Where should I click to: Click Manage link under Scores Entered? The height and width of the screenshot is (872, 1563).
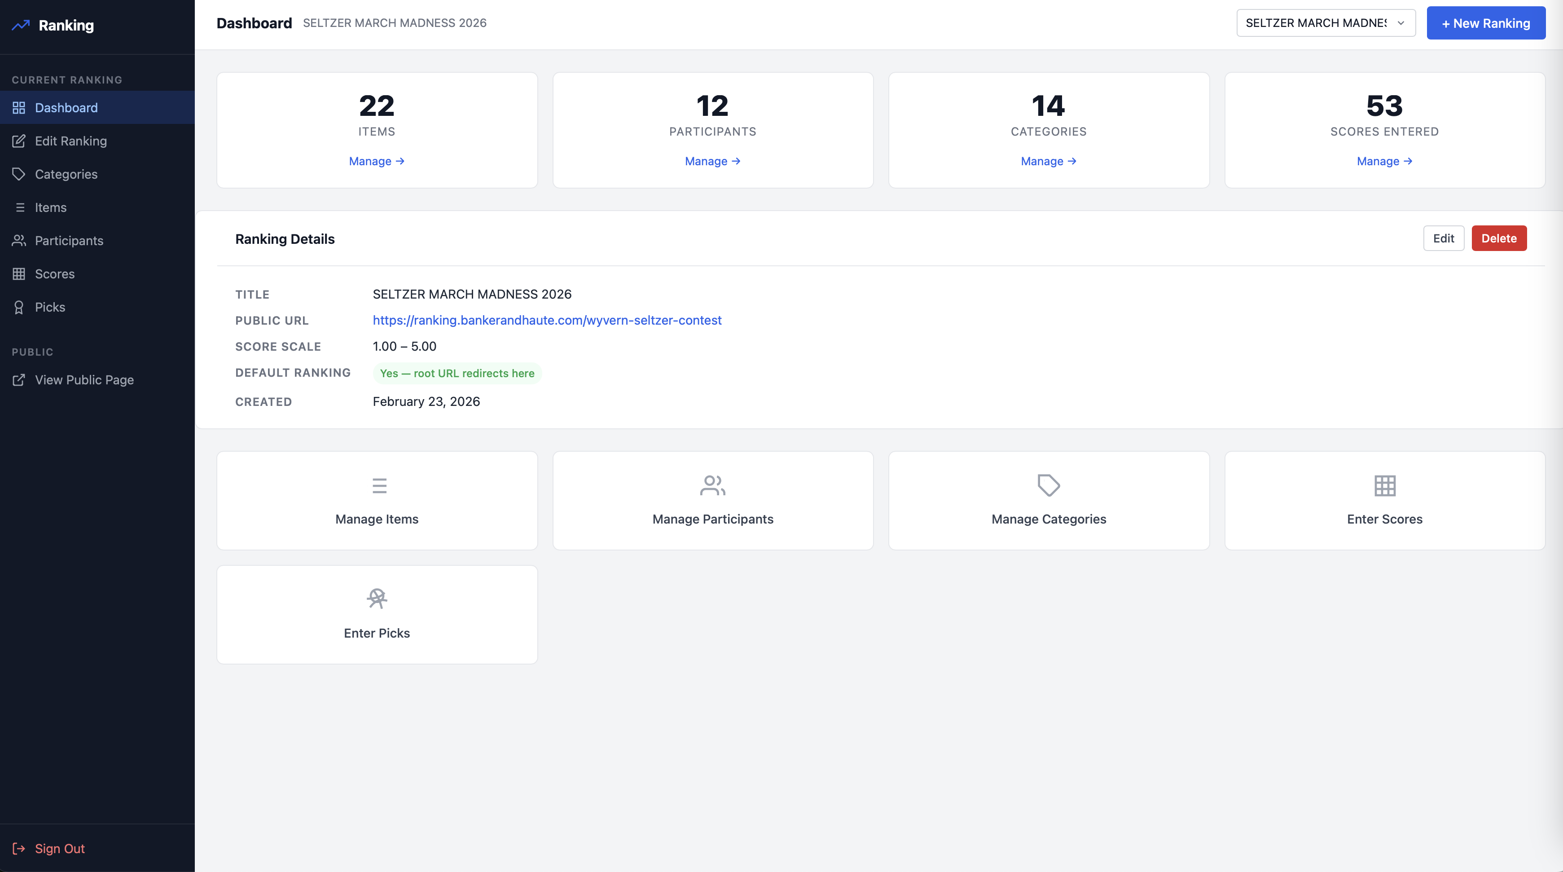[x=1384, y=161]
